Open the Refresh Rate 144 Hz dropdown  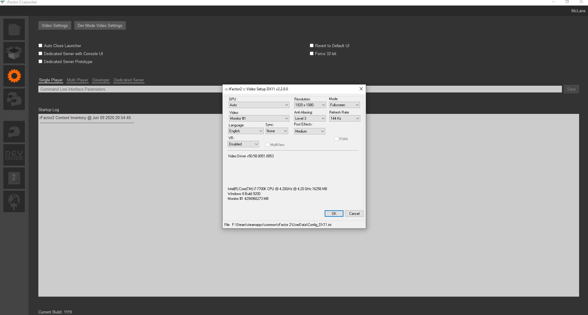pyautogui.click(x=345, y=118)
